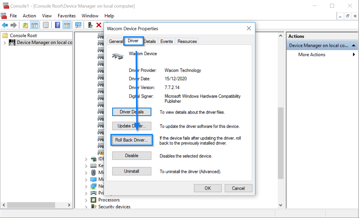Open the More Actions submenu arrow
Screen dimensions: 359x218
354,54
